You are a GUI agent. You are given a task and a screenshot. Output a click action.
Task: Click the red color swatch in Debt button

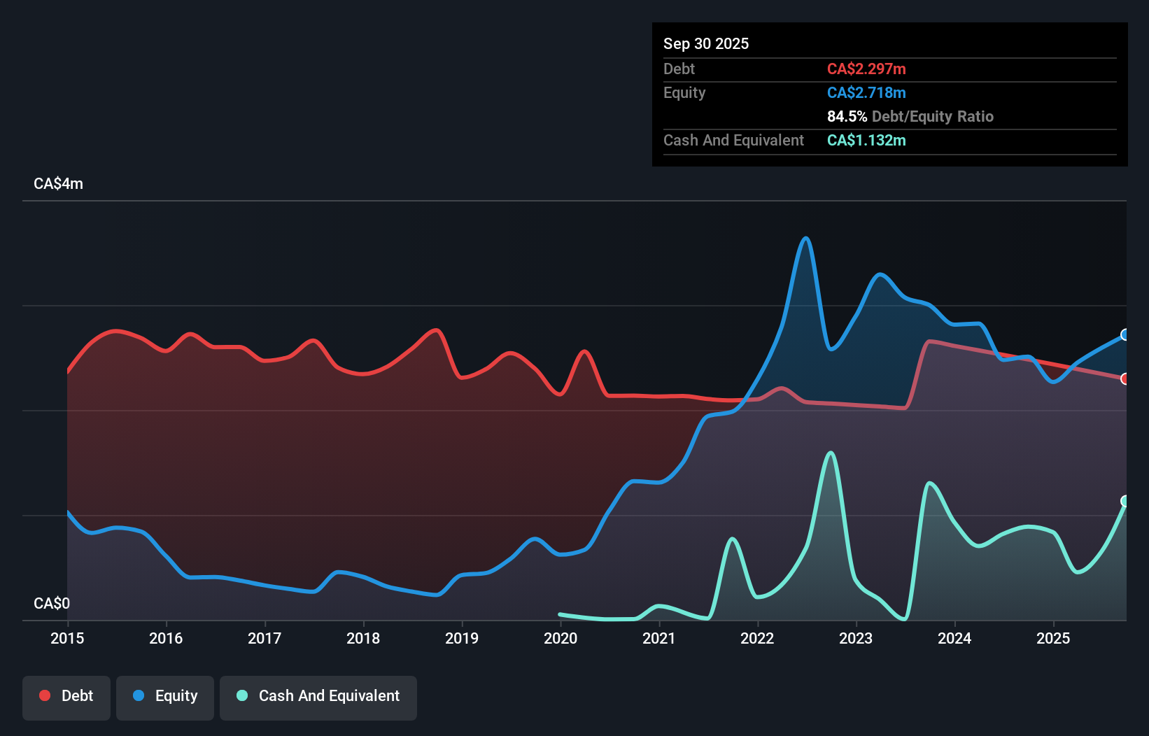click(x=45, y=695)
